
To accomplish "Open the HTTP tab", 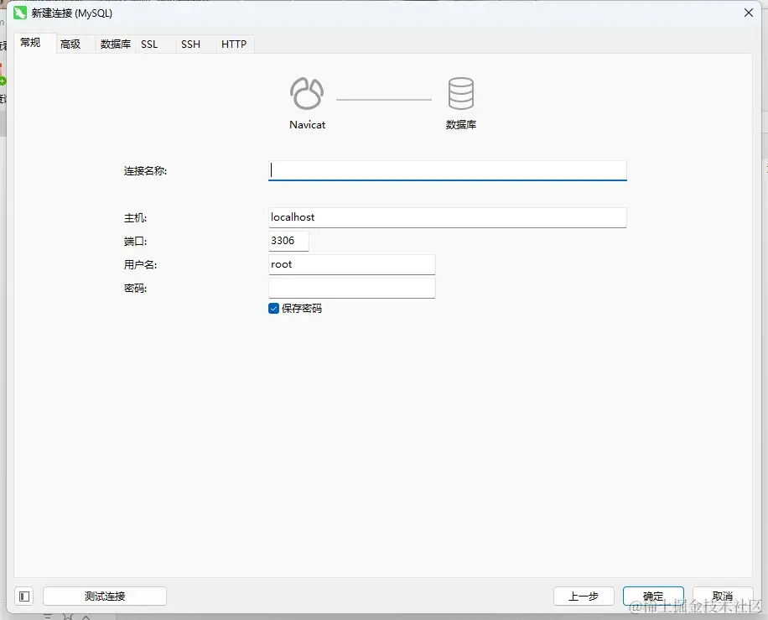I will [234, 44].
